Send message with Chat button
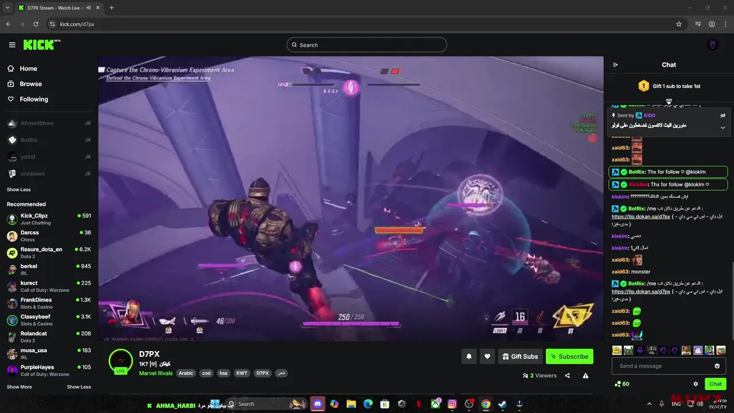The image size is (734, 413). click(x=715, y=384)
